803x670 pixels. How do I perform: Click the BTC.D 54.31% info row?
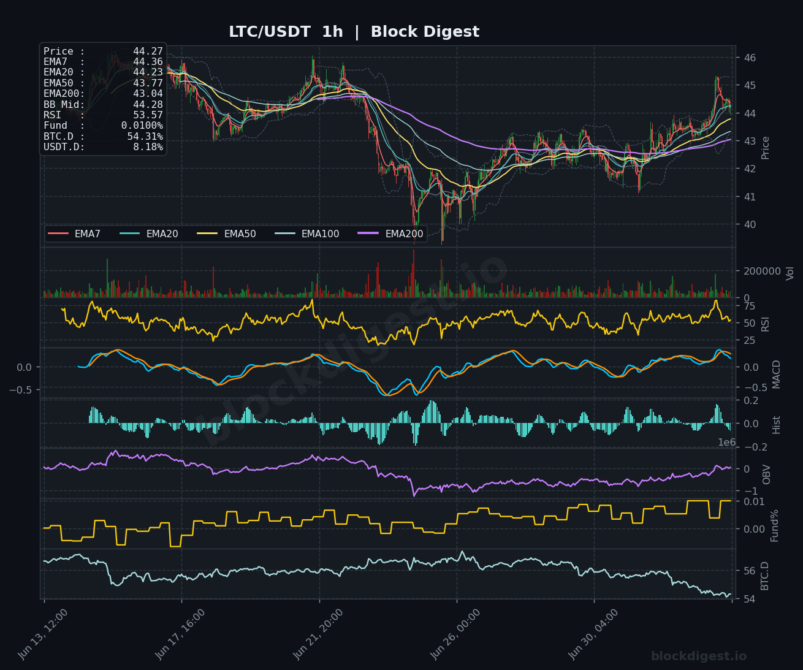coord(103,136)
